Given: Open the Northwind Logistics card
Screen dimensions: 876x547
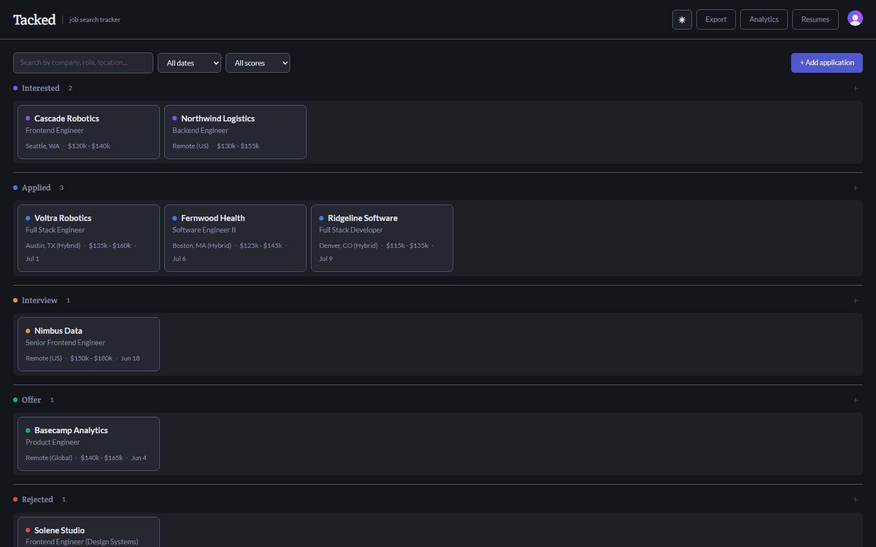Looking at the screenshot, I should (235, 132).
